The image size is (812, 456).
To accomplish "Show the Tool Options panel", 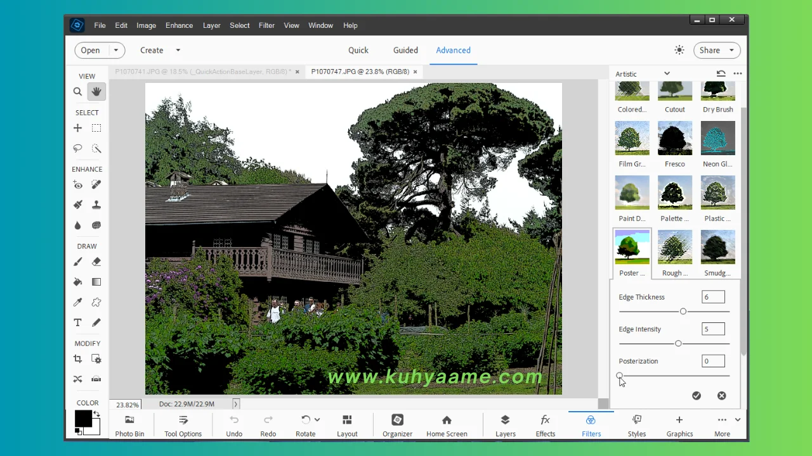I will (x=183, y=426).
